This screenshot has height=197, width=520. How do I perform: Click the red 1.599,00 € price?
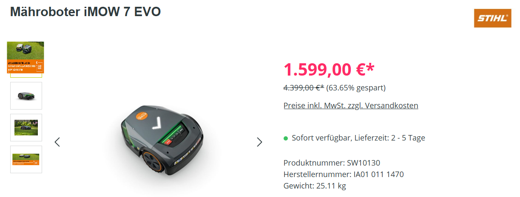pyautogui.click(x=329, y=70)
